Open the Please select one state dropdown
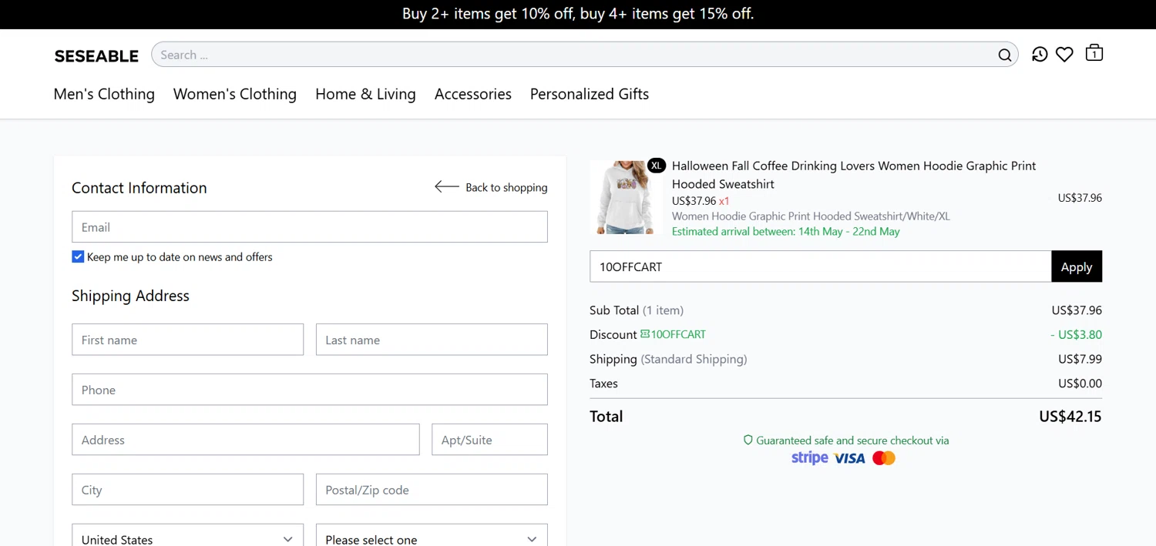Screen dimensions: 1156x546 pyautogui.click(x=432, y=535)
